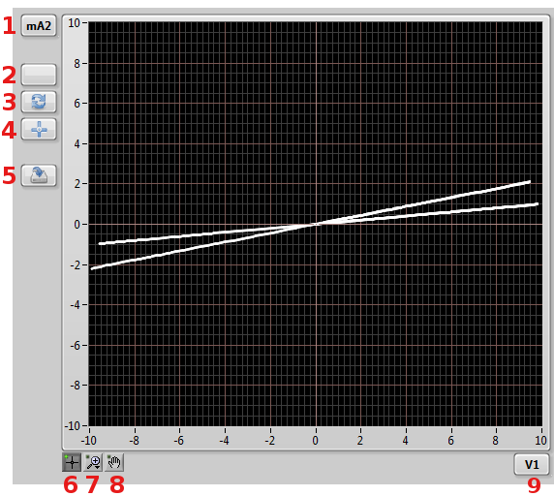The width and height of the screenshot is (554, 496).
Task: Click the save-to-disk export icon button
Action: click(x=39, y=175)
